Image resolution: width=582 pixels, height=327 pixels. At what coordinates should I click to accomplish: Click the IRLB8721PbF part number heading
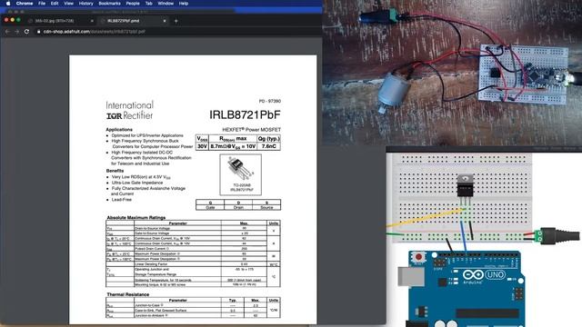click(245, 115)
